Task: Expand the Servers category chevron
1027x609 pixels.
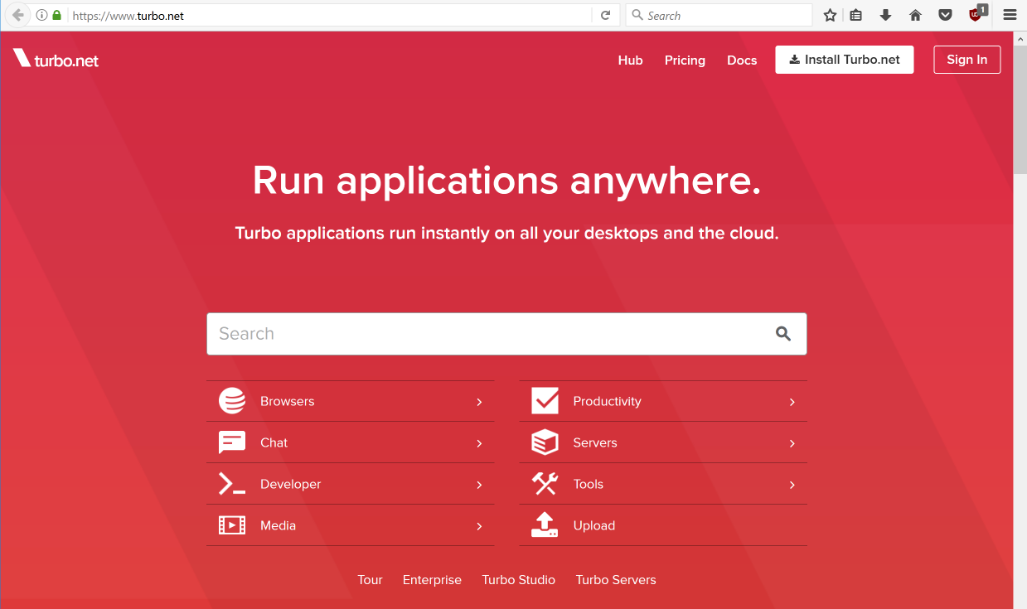Action: coord(792,443)
